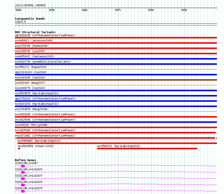Click dgv1013n100 (Coe2014) variant label
This screenshot has height=194, width=224.
pos(31,72)
